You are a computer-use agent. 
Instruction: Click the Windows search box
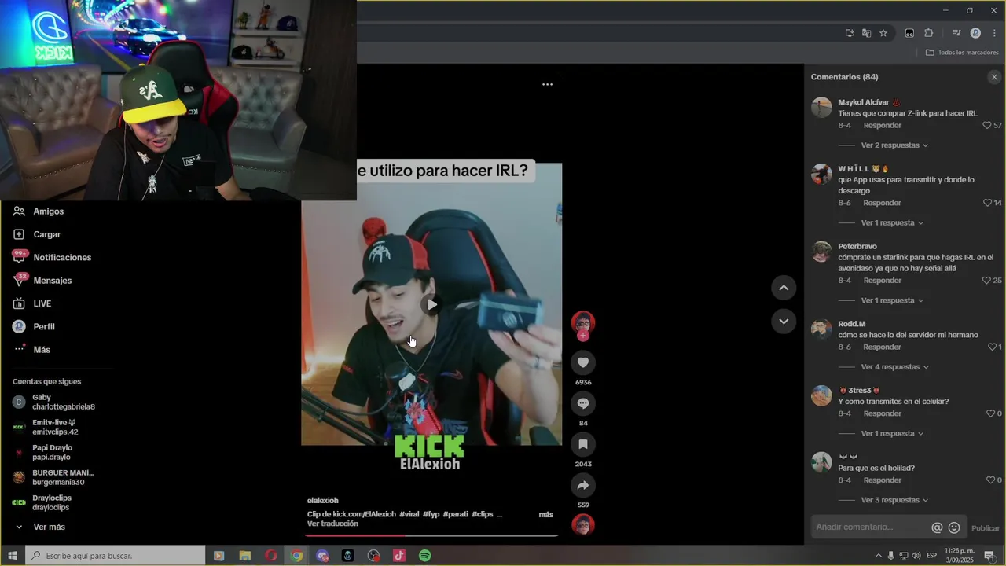pyautogui.click(x=116, y=556)
